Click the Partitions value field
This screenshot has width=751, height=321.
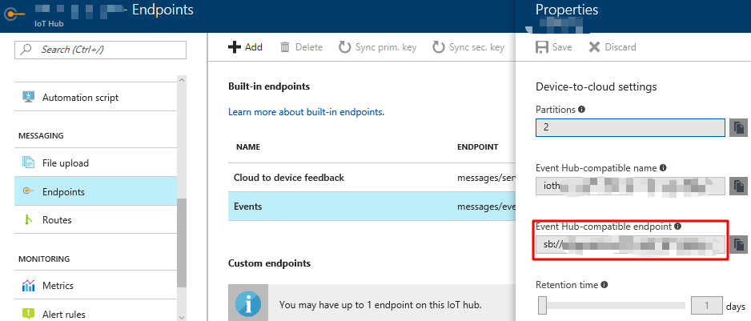tap(630, 128)
